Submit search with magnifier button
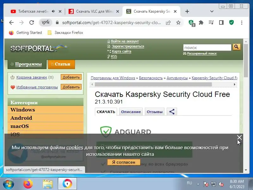The height and width of the screenshot is (190, 253). click(236, 47)
